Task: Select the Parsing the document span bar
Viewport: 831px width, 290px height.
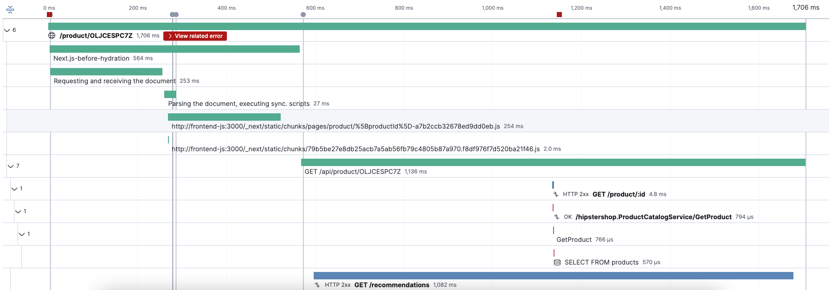Action: 170,94
